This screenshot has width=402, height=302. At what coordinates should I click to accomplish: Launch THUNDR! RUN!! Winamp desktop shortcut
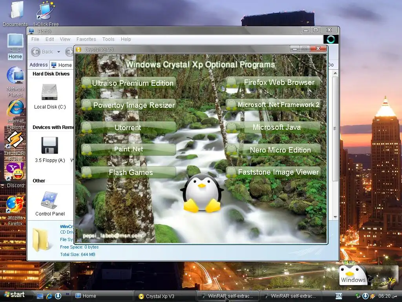15,146
